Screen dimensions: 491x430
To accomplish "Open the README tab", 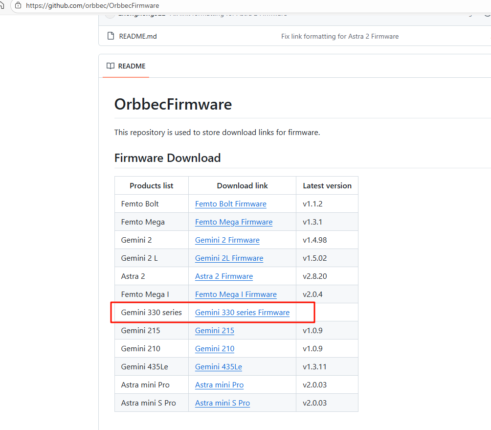I will 126,66.
